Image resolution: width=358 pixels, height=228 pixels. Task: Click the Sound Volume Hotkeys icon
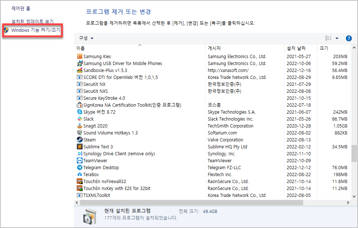(79, 133)
